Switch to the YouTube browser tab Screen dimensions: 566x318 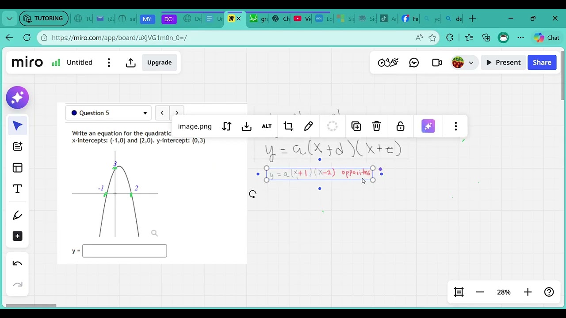[x=302, y=19]
